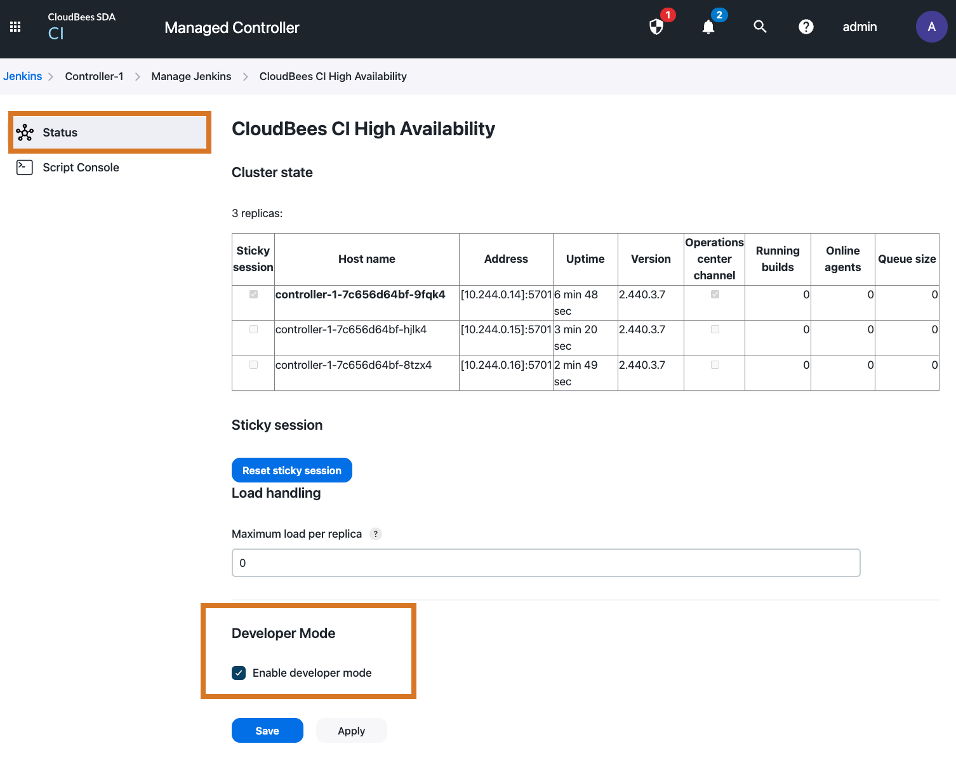The image size is (956, 758).
Task: Expand the chevron after Jenkins breadcrumb
Action: (x=51, y=77)
